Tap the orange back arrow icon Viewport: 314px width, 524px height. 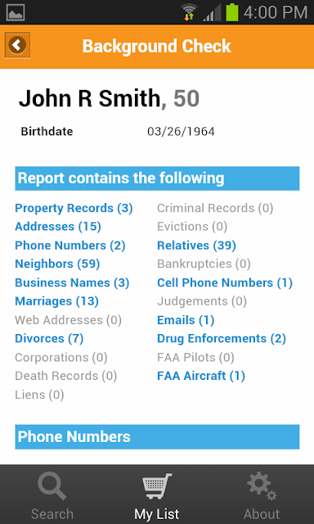tap(17, 45)
